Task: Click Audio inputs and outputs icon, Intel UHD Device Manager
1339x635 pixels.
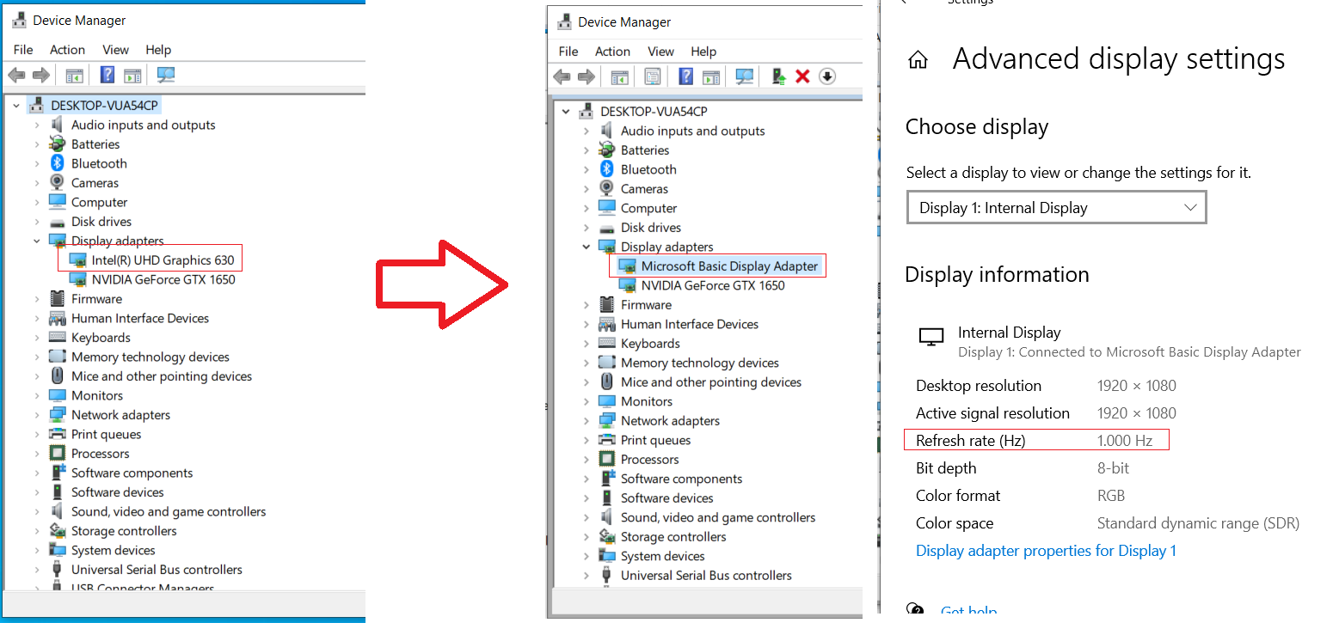Action: pyautogui.click(x=58, y=125)
